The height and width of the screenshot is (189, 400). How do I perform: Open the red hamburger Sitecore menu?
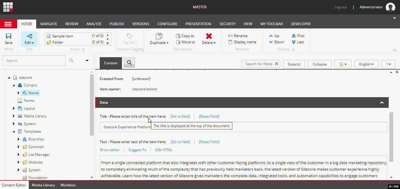[x=8, y=24]
